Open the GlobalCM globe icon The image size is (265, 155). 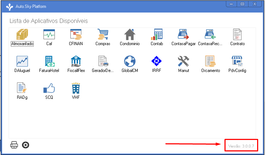129,61
